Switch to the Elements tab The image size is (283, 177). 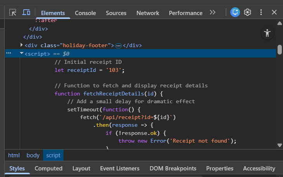53,13
